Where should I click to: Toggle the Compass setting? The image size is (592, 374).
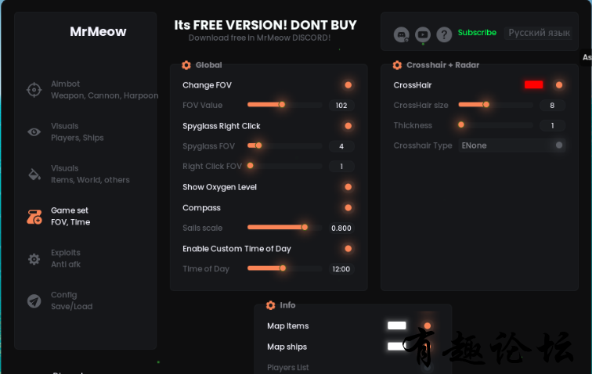pos(348,208)
